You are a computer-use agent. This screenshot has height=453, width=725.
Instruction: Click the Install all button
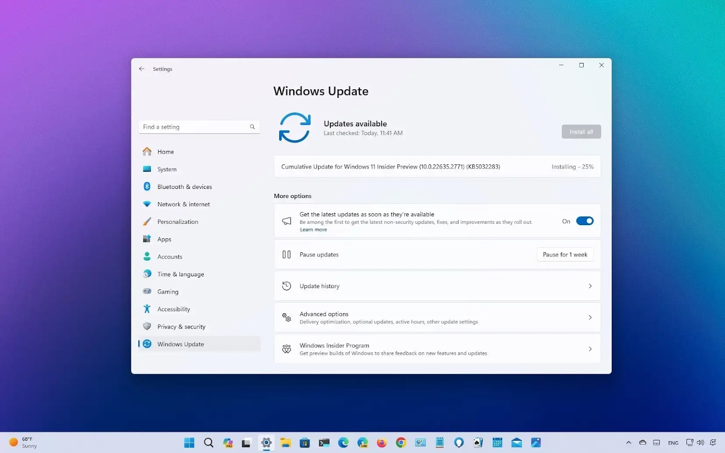click(x=581, y=132)
